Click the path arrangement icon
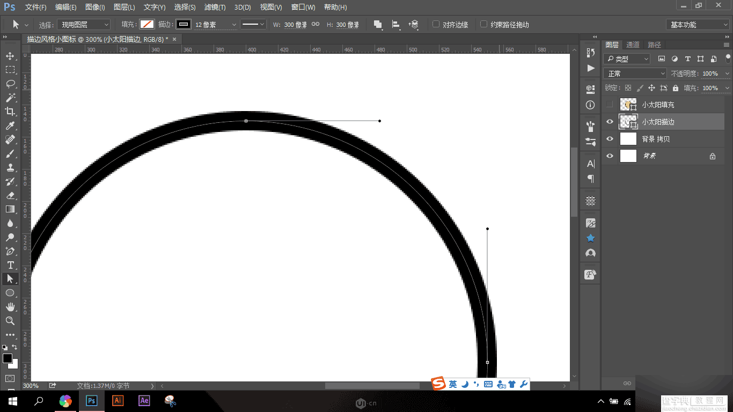733x412 pixels. (x=414, y=25)
